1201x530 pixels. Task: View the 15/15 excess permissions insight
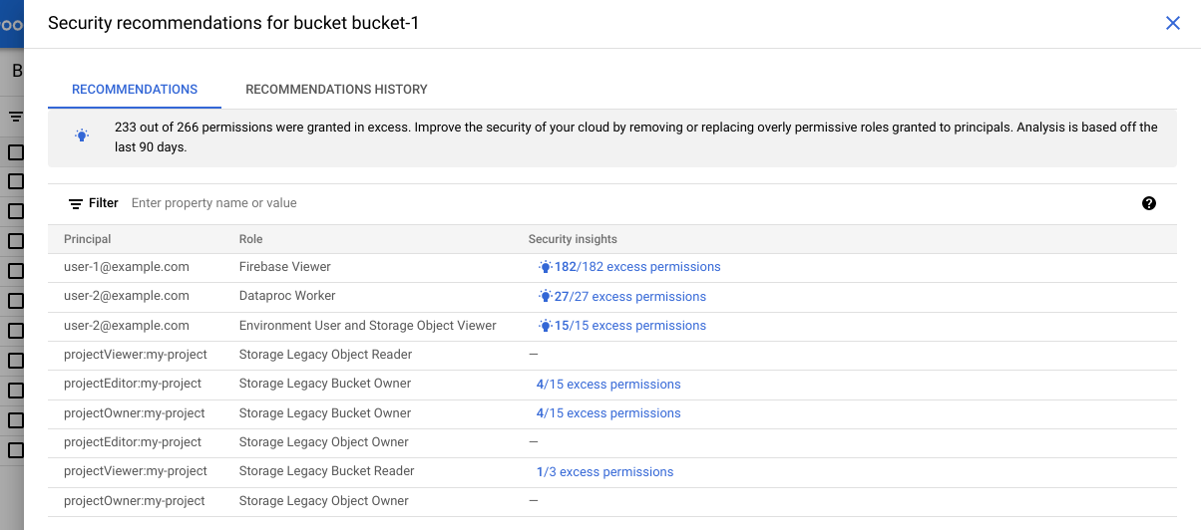pyautogui.click(x=629, y=326)
